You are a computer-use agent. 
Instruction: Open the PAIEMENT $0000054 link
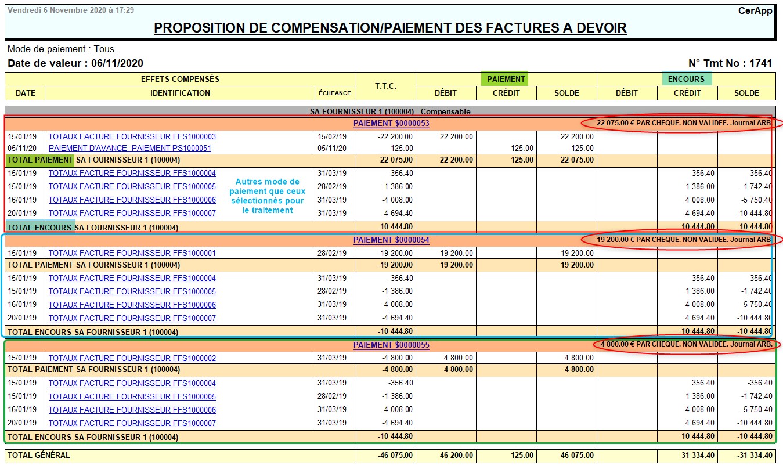(391, 240)
